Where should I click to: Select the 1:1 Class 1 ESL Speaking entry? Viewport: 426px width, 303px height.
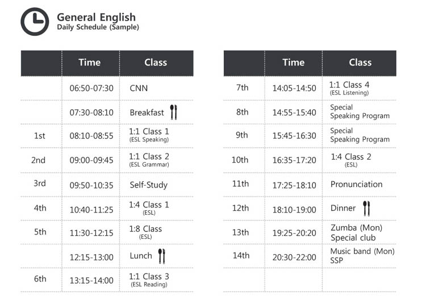[x=149, y=135]
